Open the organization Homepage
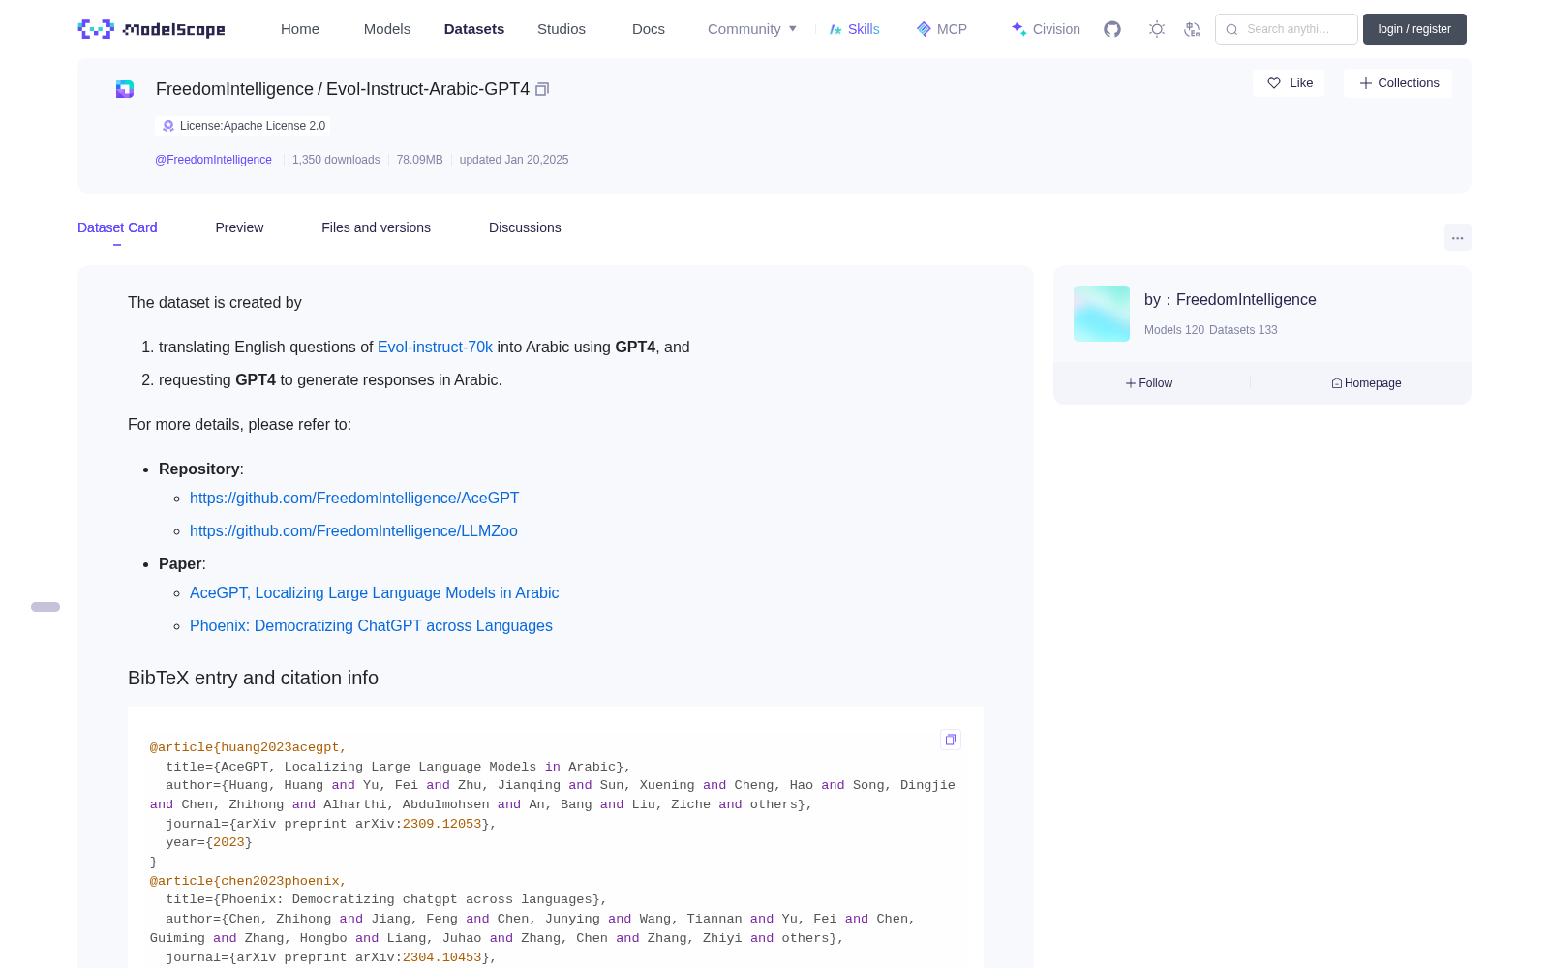 1366,383
